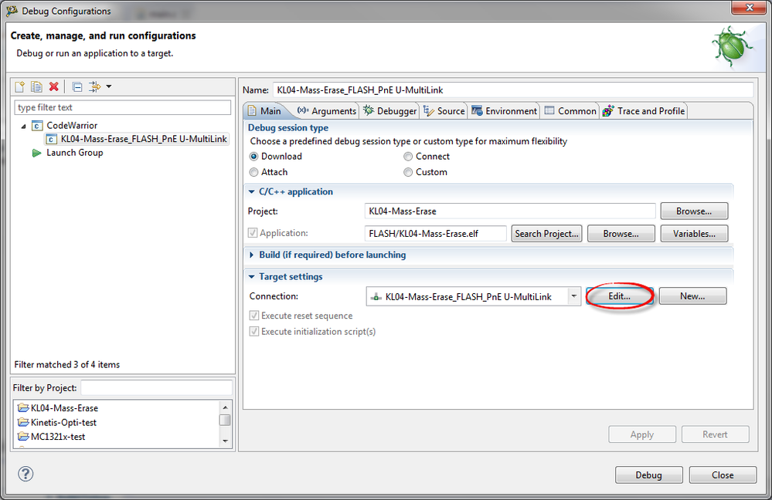The width and height of the screenshot is (772, 500).
Task: Open the Source tab
Action: [444, 111]
